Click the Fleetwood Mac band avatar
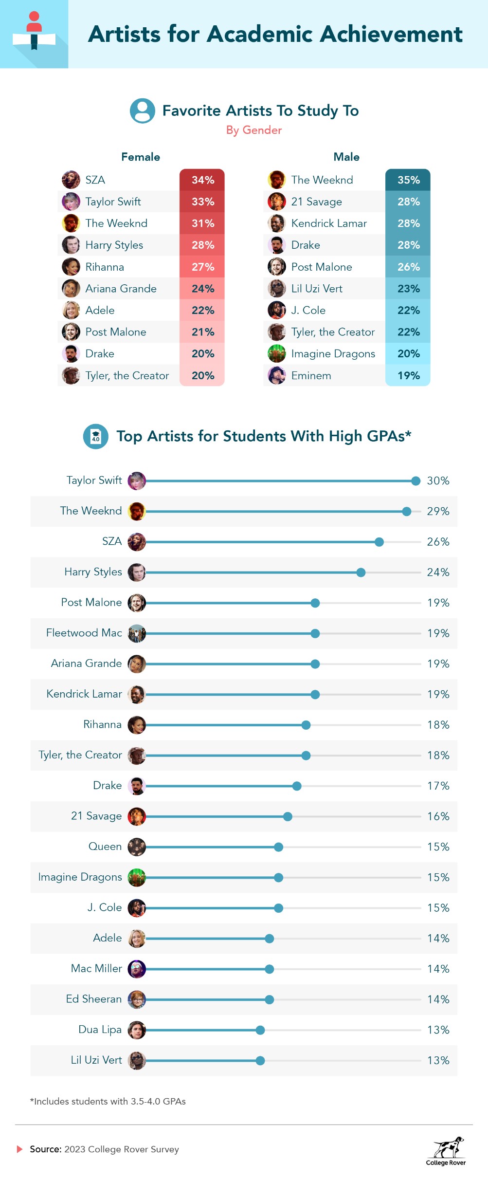The height and width of the screenshot is (1181, 488). [137, 633]
